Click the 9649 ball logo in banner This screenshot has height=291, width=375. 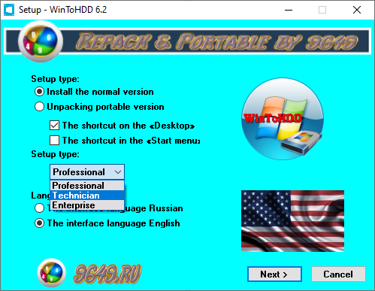point(41,41)
